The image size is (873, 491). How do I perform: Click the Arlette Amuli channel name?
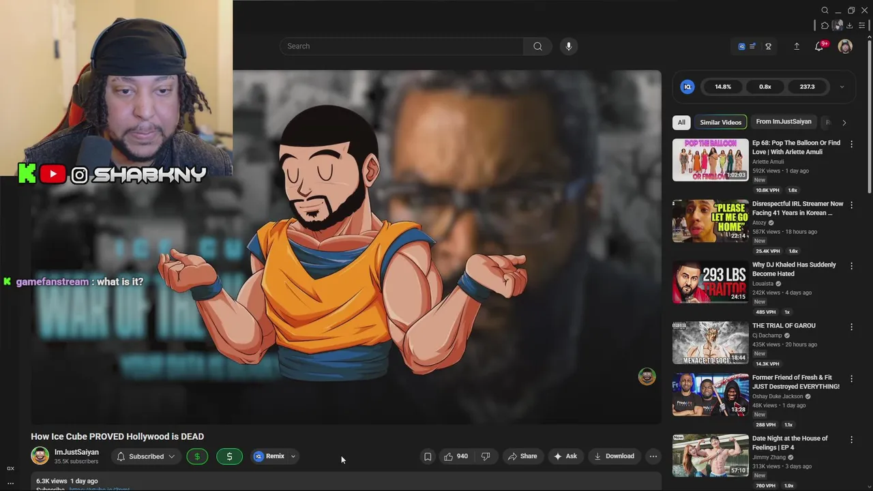click(768, 162)
